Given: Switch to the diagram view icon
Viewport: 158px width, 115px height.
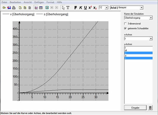Looking at the screenshot, I should [36, 7].
